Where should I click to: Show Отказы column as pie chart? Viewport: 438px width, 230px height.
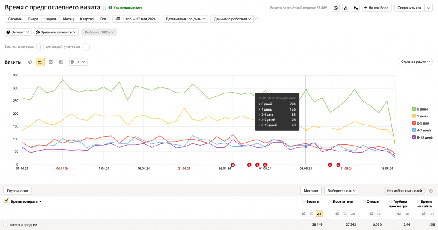pos(371,214)
